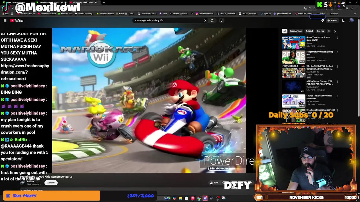Open Microsoft Store from the taskbar
The width and height of the screenshot is (360, 202).
tap(186, 198)
